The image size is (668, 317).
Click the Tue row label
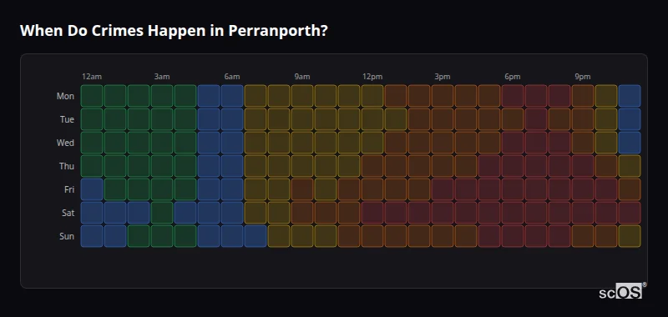[67, 119]
